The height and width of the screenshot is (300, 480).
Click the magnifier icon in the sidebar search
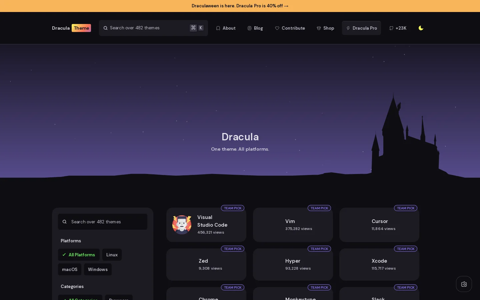[x=65, y=222]
